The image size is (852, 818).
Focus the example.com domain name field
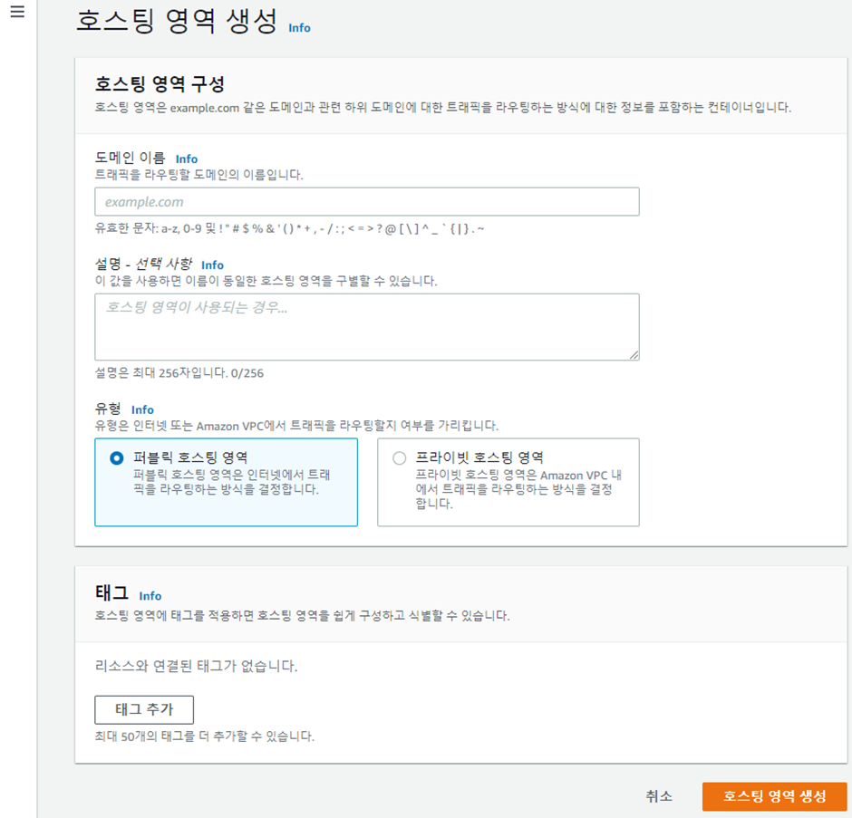(367, 201)
